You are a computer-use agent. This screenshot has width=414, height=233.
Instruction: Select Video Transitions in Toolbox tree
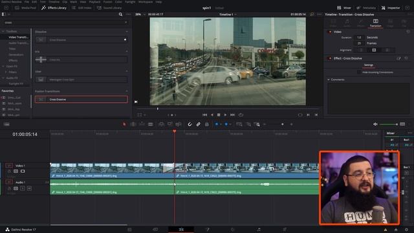point(18,38)
